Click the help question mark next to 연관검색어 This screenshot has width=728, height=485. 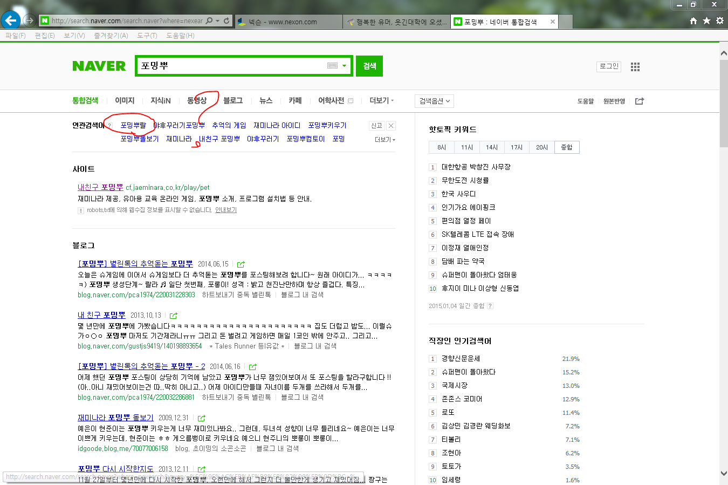coord(109,126)
